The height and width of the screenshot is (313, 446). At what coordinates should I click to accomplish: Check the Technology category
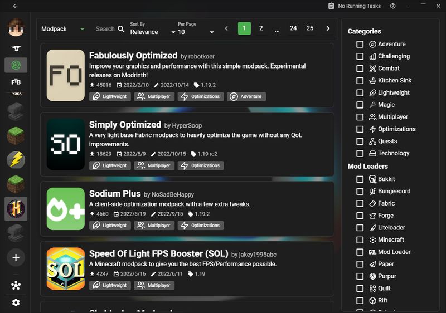point(360,153)
